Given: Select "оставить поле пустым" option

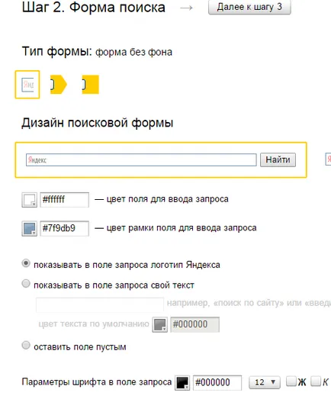Looking at the screenshot, I should pos(26,346).
